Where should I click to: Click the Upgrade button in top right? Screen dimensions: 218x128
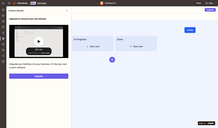210,10
